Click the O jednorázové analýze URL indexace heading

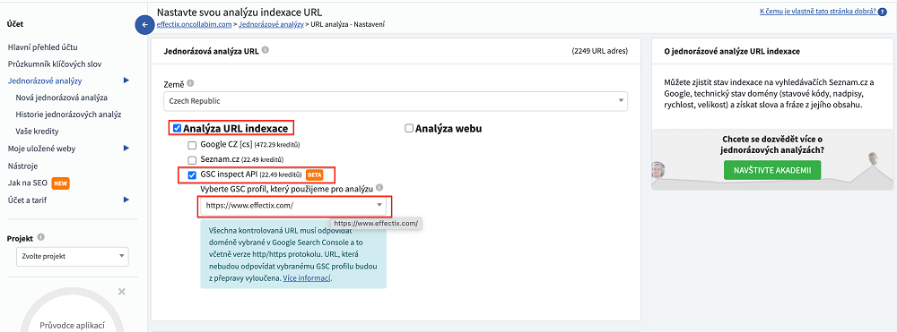[x=732, y=51]
